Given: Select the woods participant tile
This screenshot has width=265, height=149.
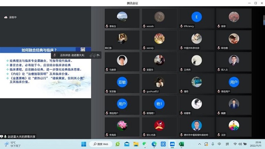Looking at the screenshot, I should pyautogui.click(x=159, y=18).
